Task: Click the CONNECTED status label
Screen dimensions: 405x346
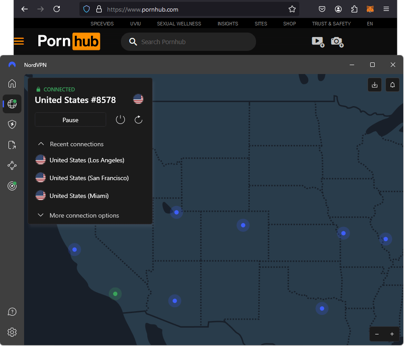Action: pyautogui.click(x=59, y=89)
